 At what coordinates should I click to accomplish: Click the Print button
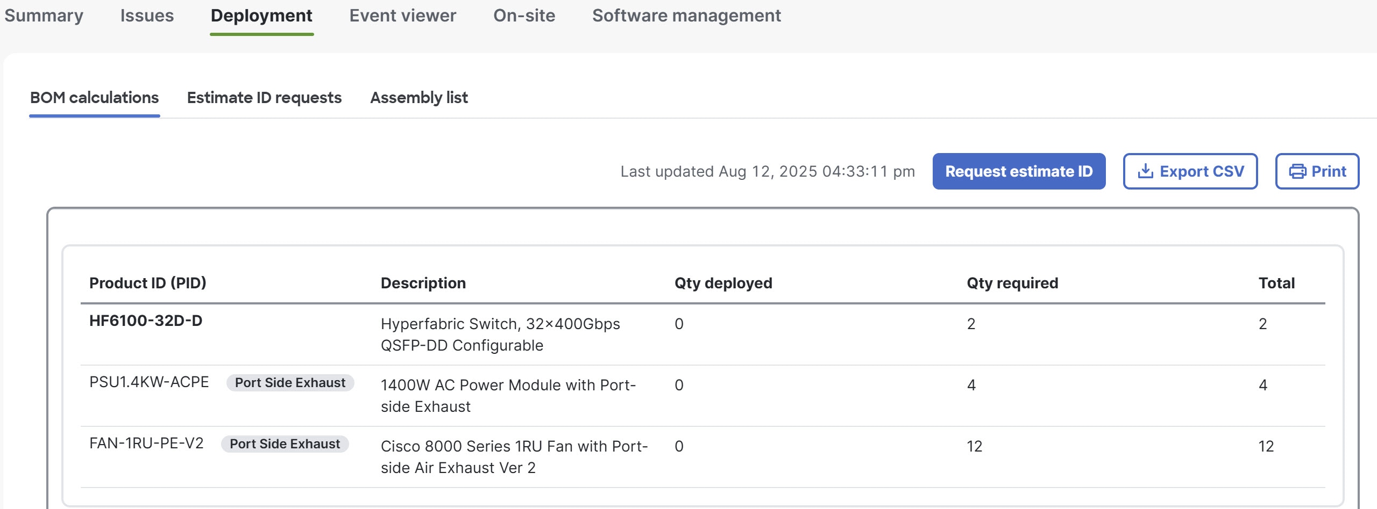tap(1317, 171)
